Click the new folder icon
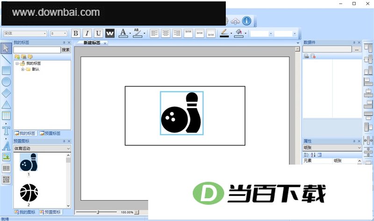The width and height of the screenshot is (374, 221). click(17, 56)
